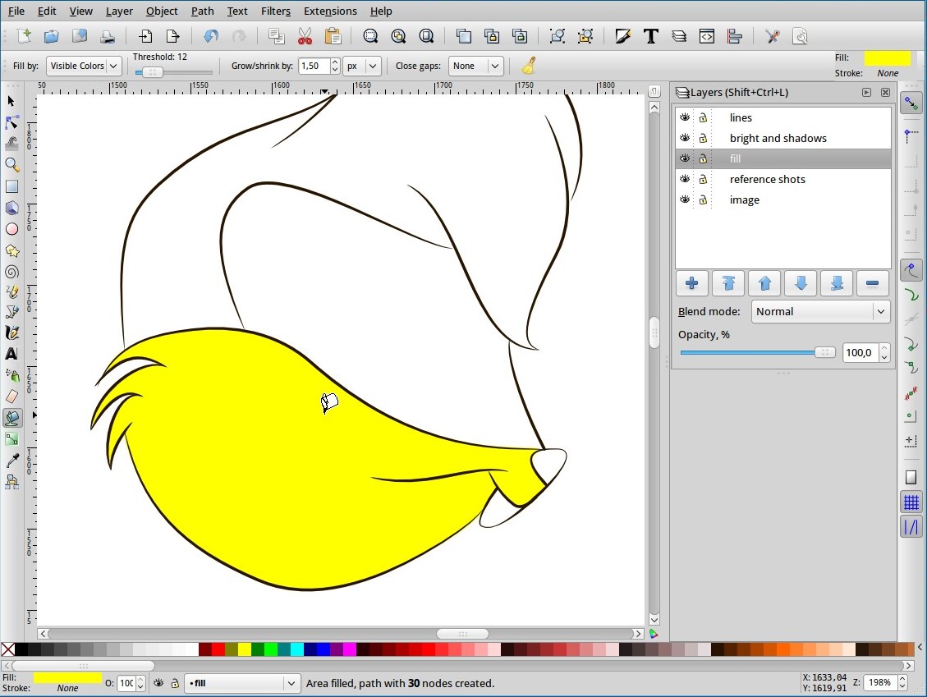
Task: Hide the 'lines' layer with eye icon
Action: [x=685, y=117]
